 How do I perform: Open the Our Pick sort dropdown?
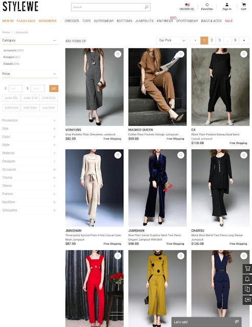click(x=172, y=40)
